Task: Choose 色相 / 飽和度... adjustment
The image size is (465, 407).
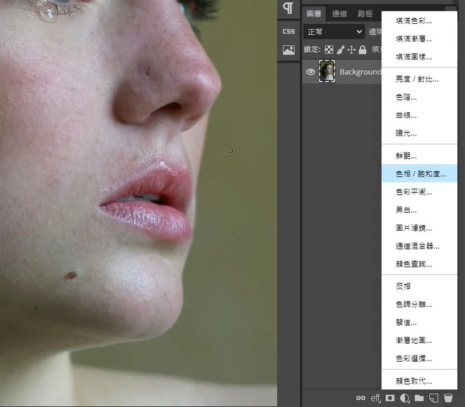Action: (419, 174)
